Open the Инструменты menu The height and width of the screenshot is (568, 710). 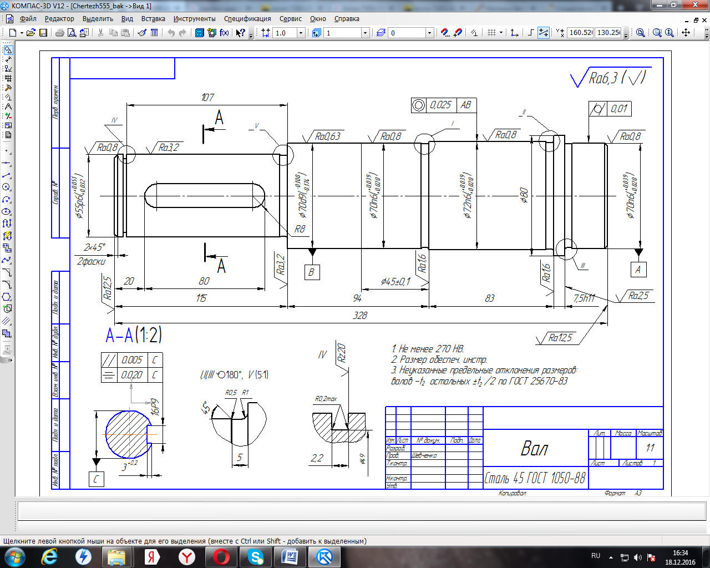(x=194, y=18)
